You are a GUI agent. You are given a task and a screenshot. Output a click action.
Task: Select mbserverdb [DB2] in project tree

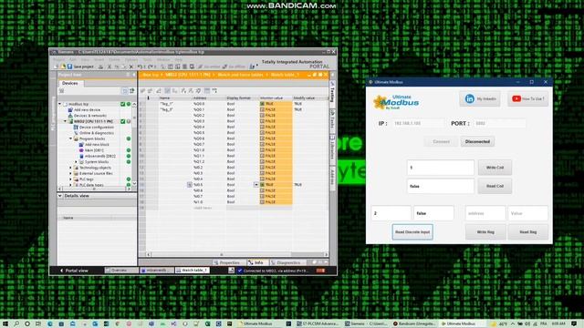pyautogui.click(x=99, y=156)
